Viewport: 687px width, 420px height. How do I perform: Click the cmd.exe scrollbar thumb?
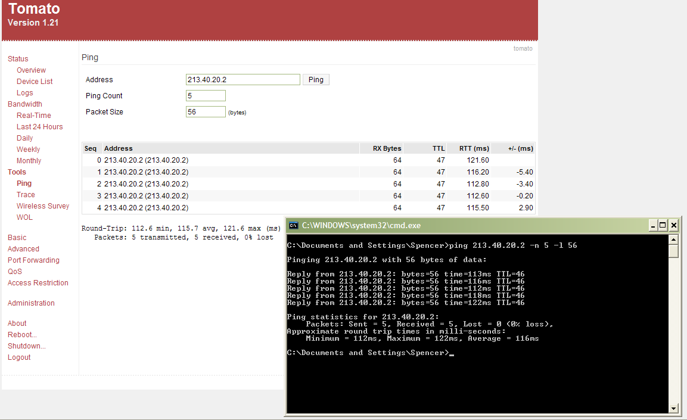tap(673, 251)
